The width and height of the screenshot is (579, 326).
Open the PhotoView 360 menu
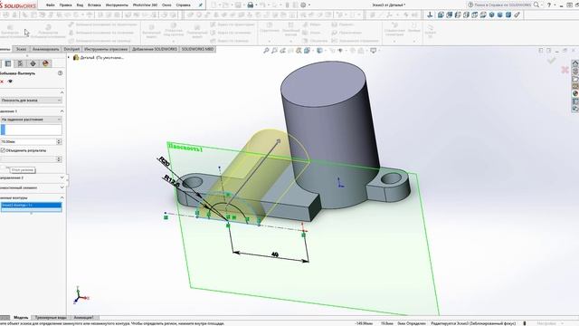coord(145,5)
